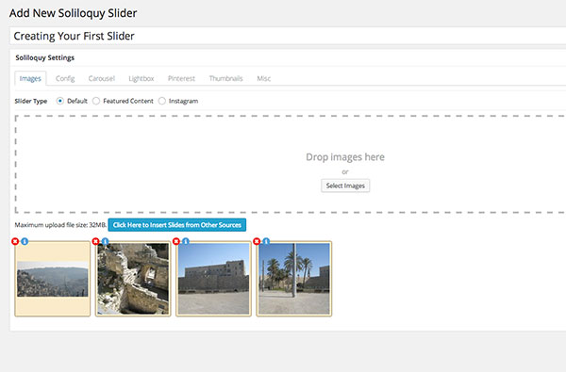Open the Carousel tab
Screen dimensions: 566x372
coord(102,78)
